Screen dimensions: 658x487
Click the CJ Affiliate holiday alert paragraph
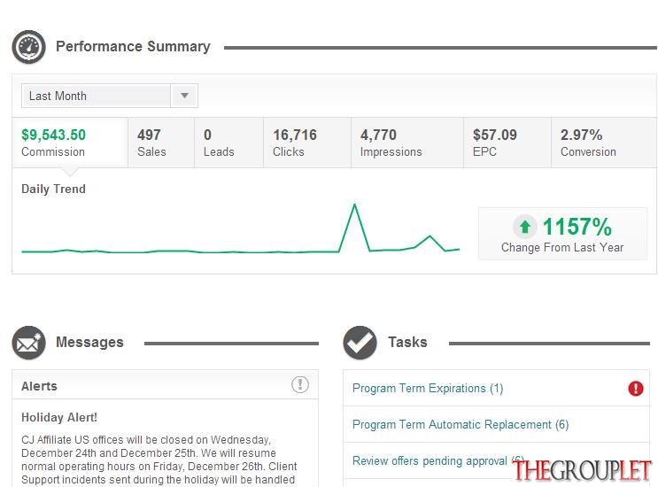coord(159,460)
